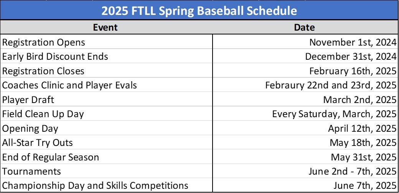Select the Early Bird Discount Ends cell
The width and height of the screenshot is (399, 193).
click(106, 56)
